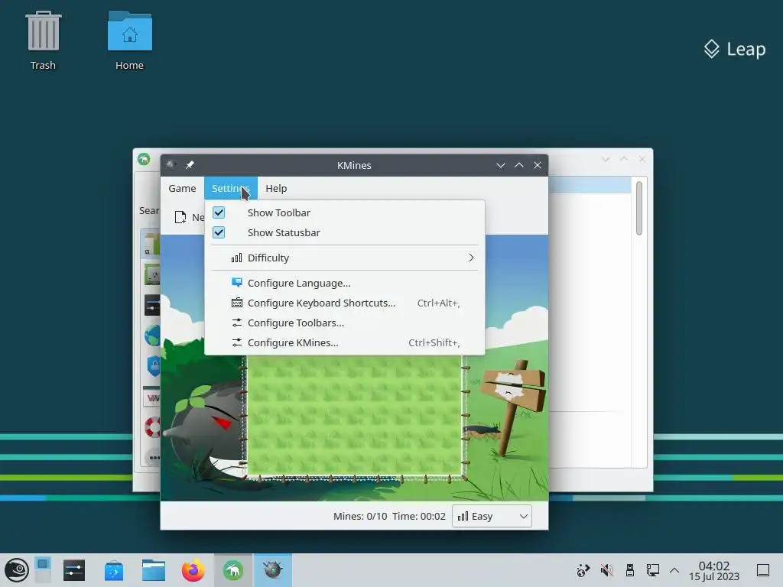Image resolution: width=783 pixels, height=587 pixels.
Task: Open the Home folder desktop icon
Action: 129,41
